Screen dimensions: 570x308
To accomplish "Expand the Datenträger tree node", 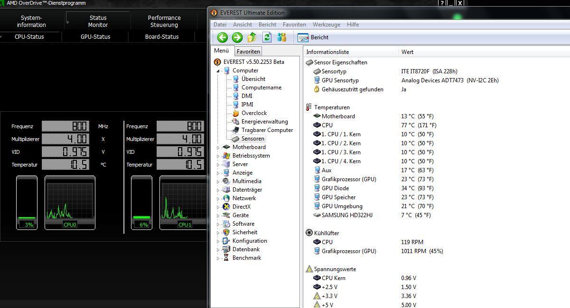I will pos(218,190).
